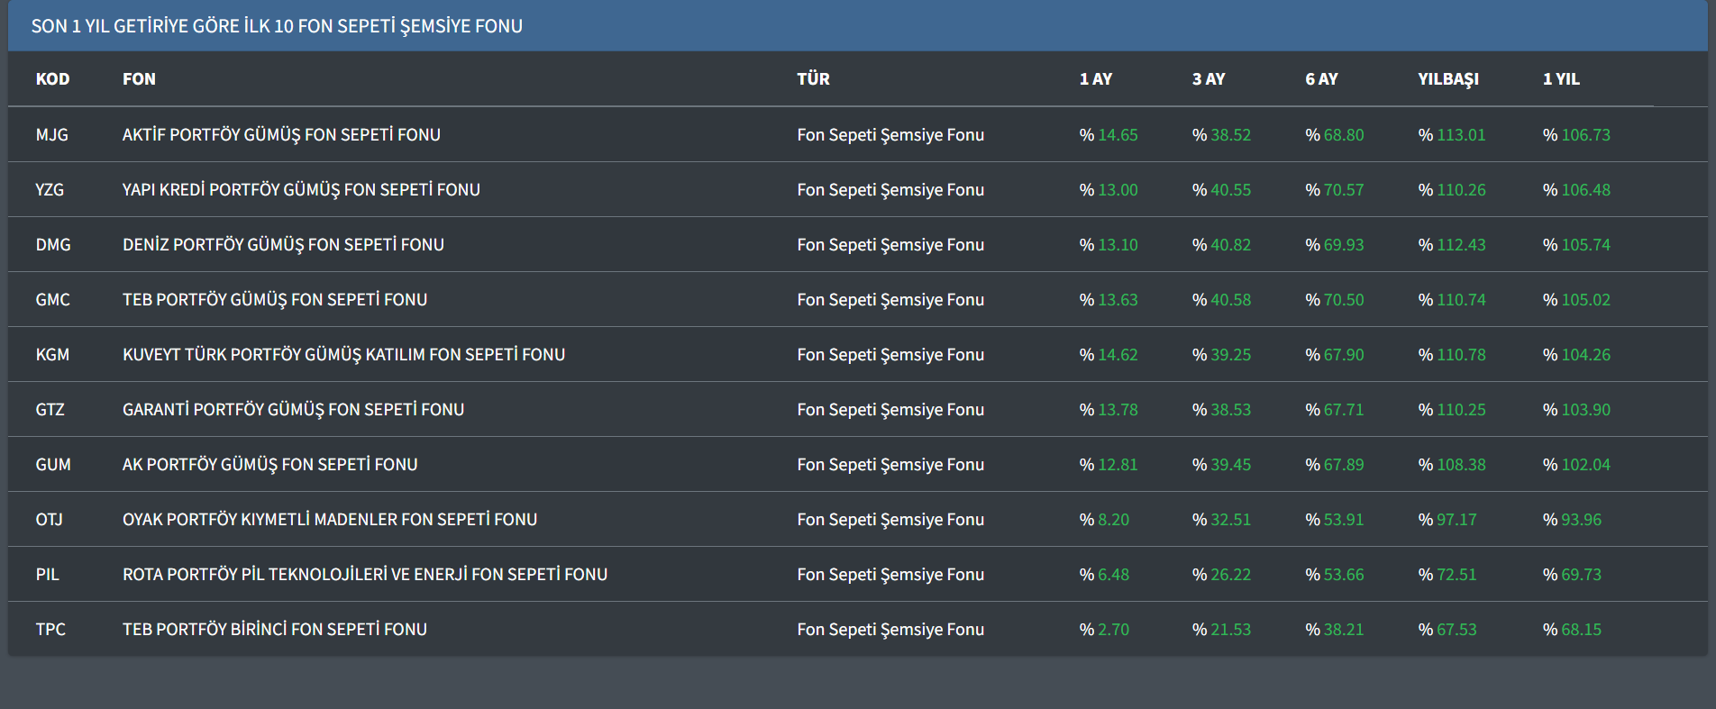1716x709 pixels.
Task: Select DENİZ PORTFÖY GÜMÜŞ FON SEPETİ FONU
Action: (x=283, y=245)
